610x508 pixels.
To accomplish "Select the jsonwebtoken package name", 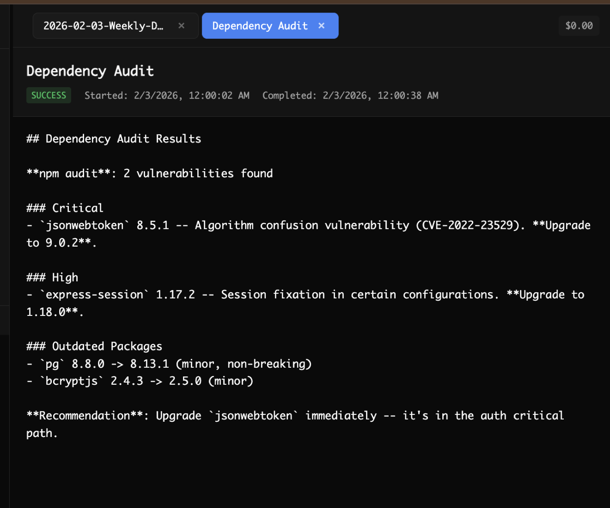I will (85, 225).
